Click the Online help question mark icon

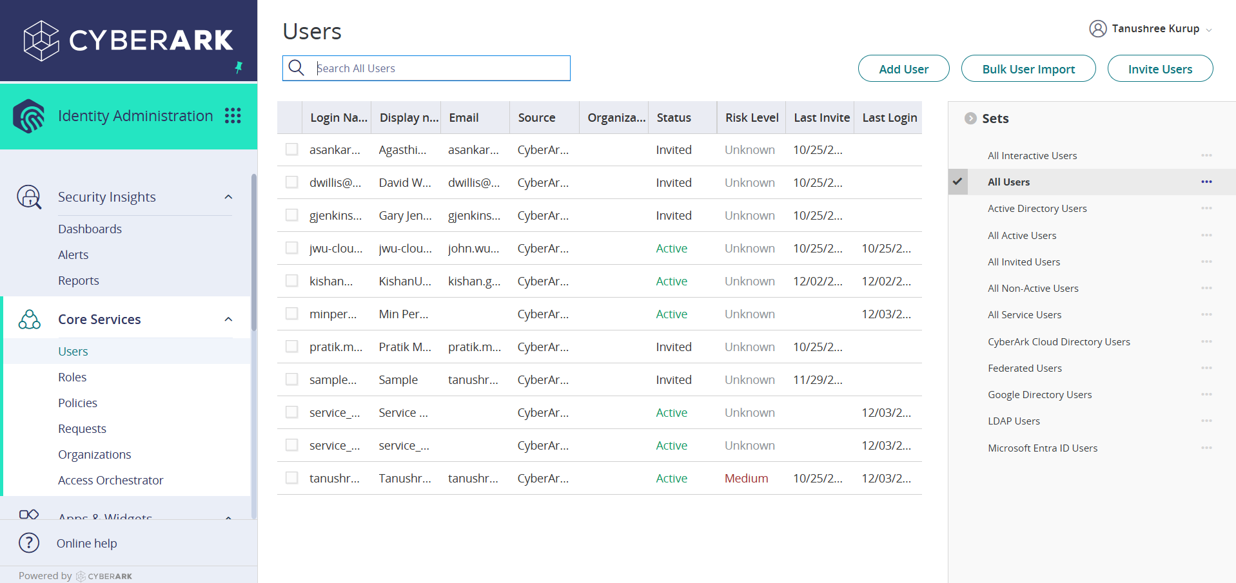29,543
